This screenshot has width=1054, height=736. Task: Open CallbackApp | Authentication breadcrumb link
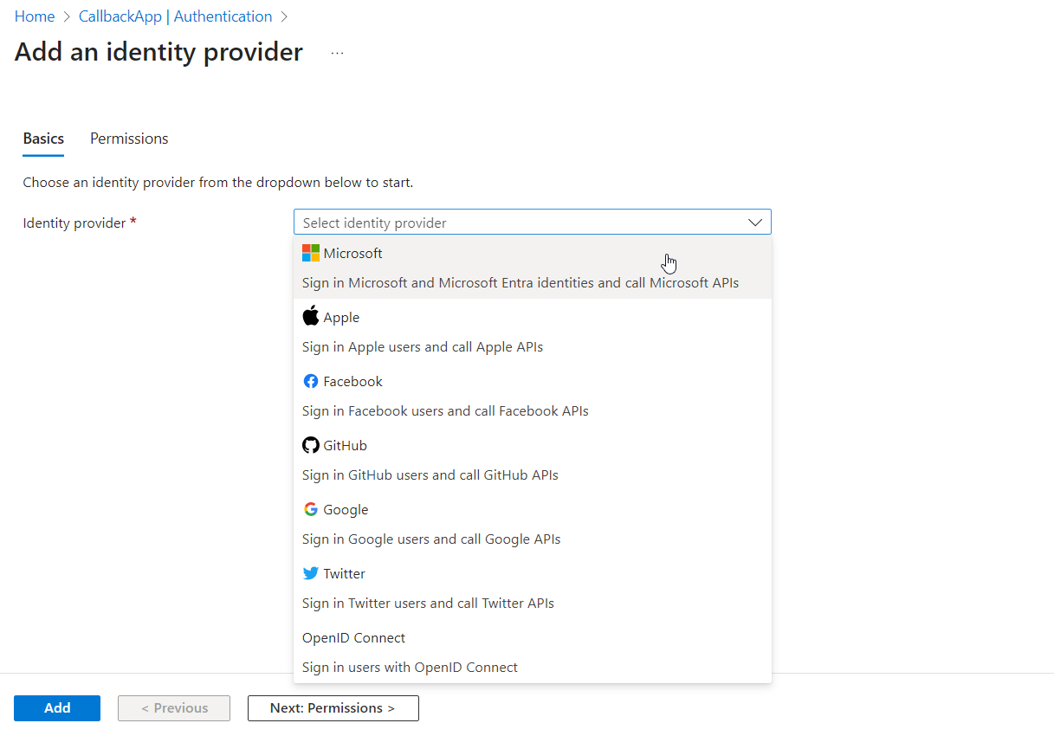coord(175,16)
